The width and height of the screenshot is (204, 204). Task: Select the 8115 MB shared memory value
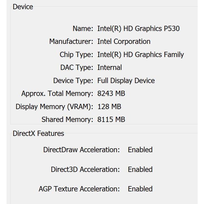point(111,120)
